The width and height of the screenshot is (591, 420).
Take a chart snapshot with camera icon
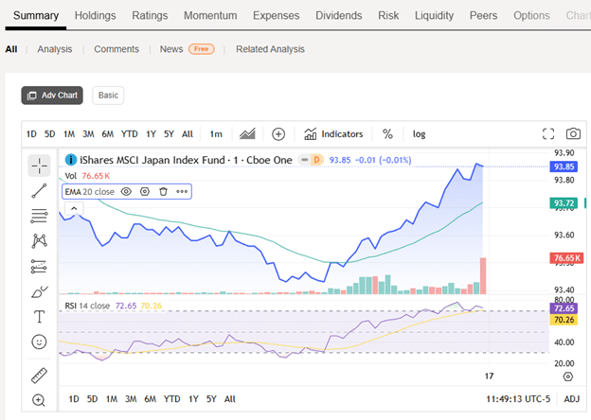click(573, 134)
